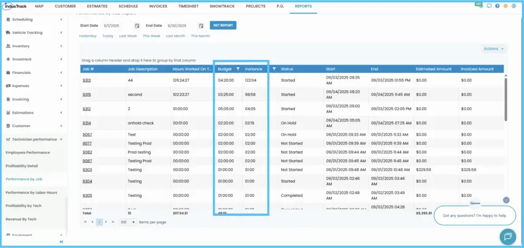The width and height of the screenshot is (524, 248).
Task: Open the Actions dropdown
Action: [x=494, y=49]
